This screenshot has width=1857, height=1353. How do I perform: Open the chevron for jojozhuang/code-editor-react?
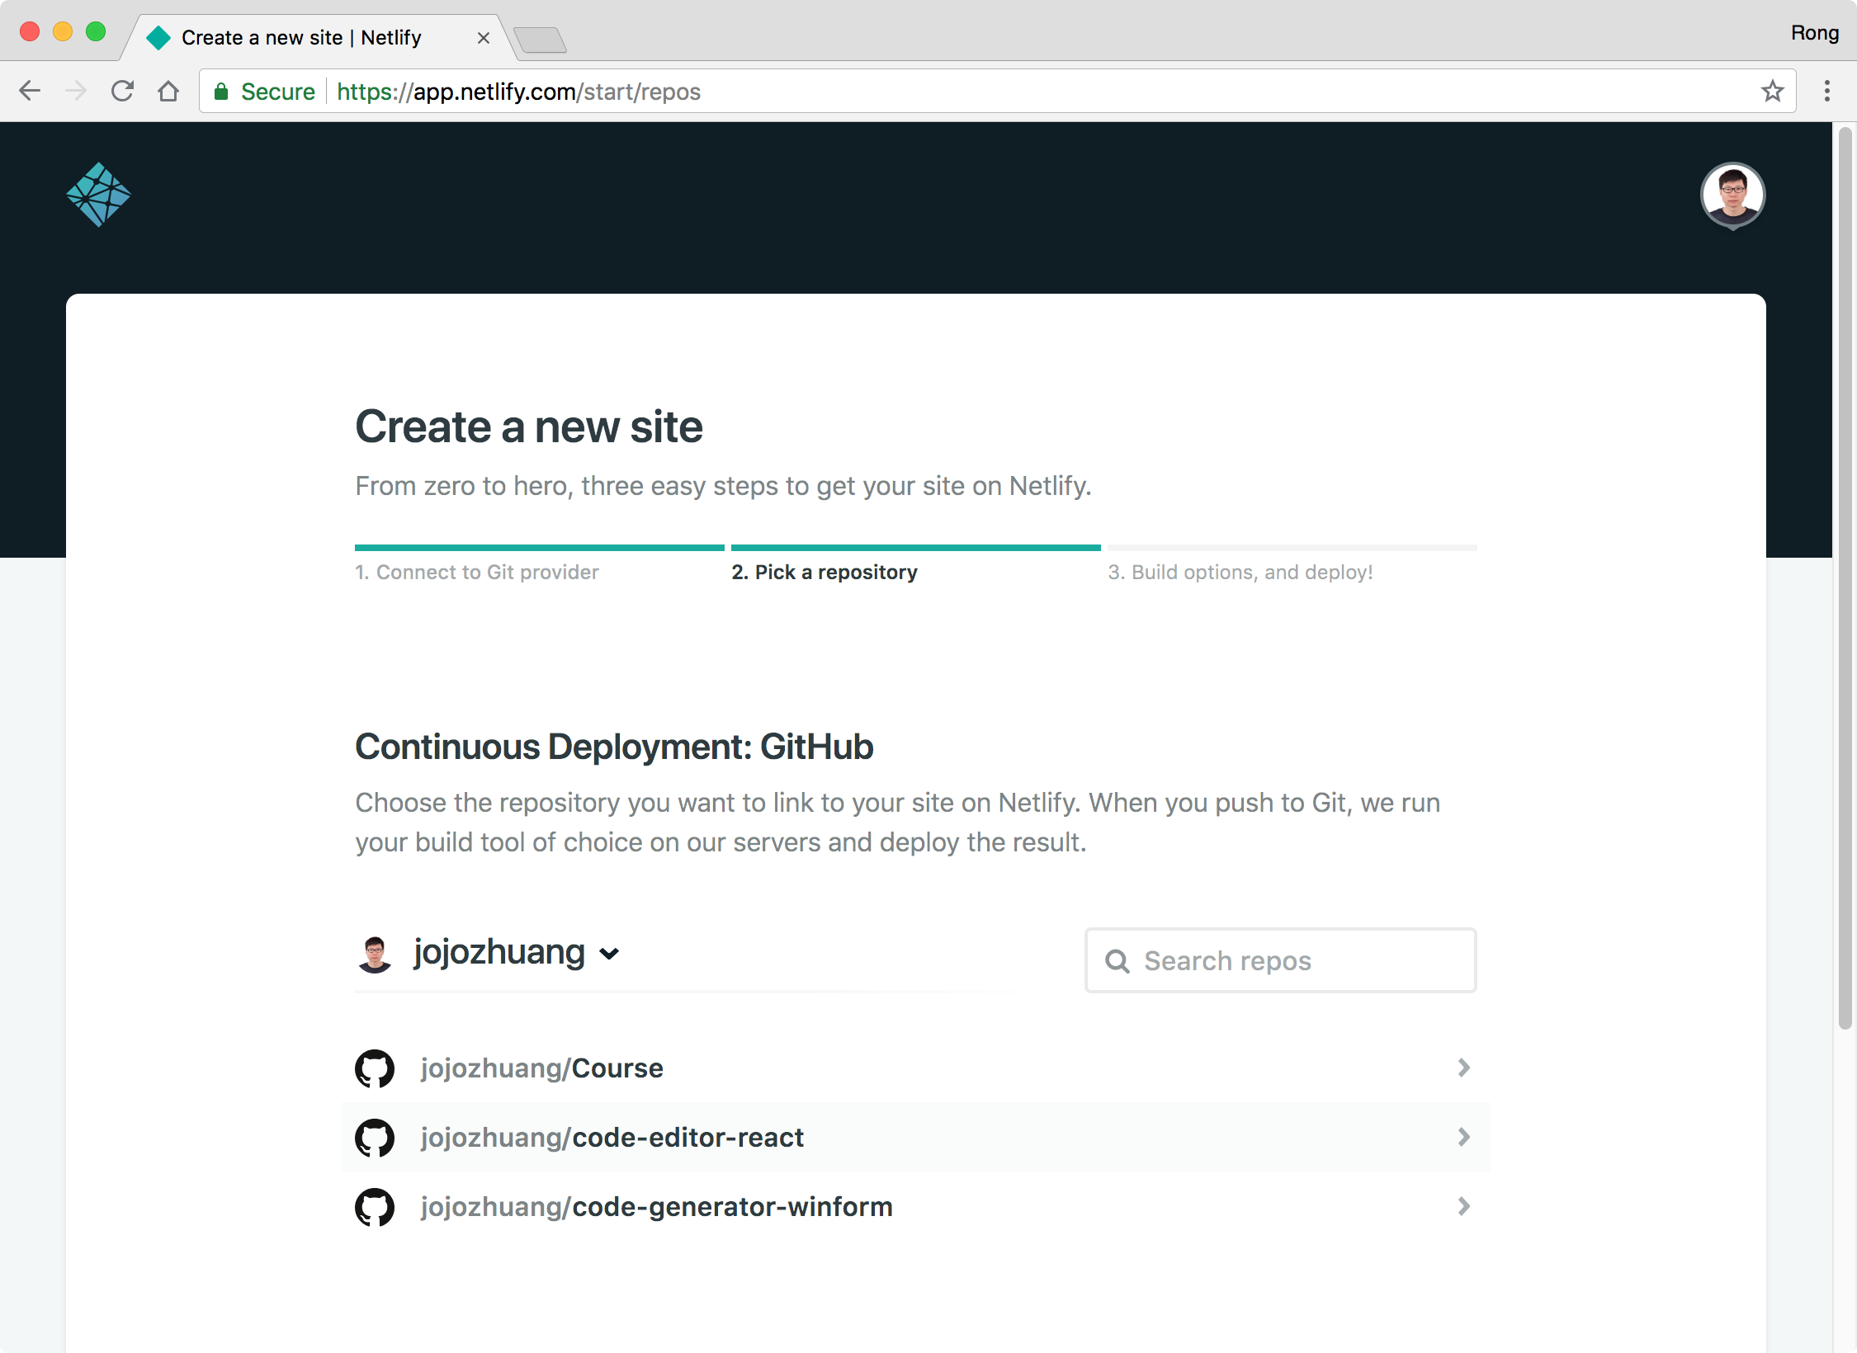[1463, 1138]
